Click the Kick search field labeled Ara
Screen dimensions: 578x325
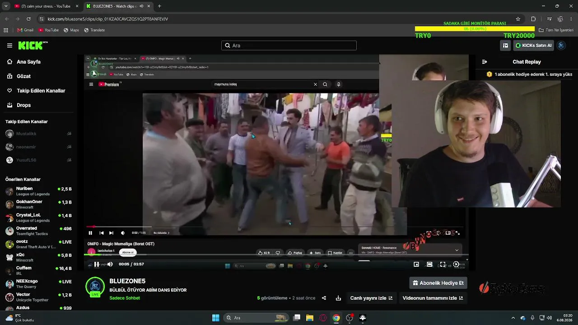[x=289, y=46]
